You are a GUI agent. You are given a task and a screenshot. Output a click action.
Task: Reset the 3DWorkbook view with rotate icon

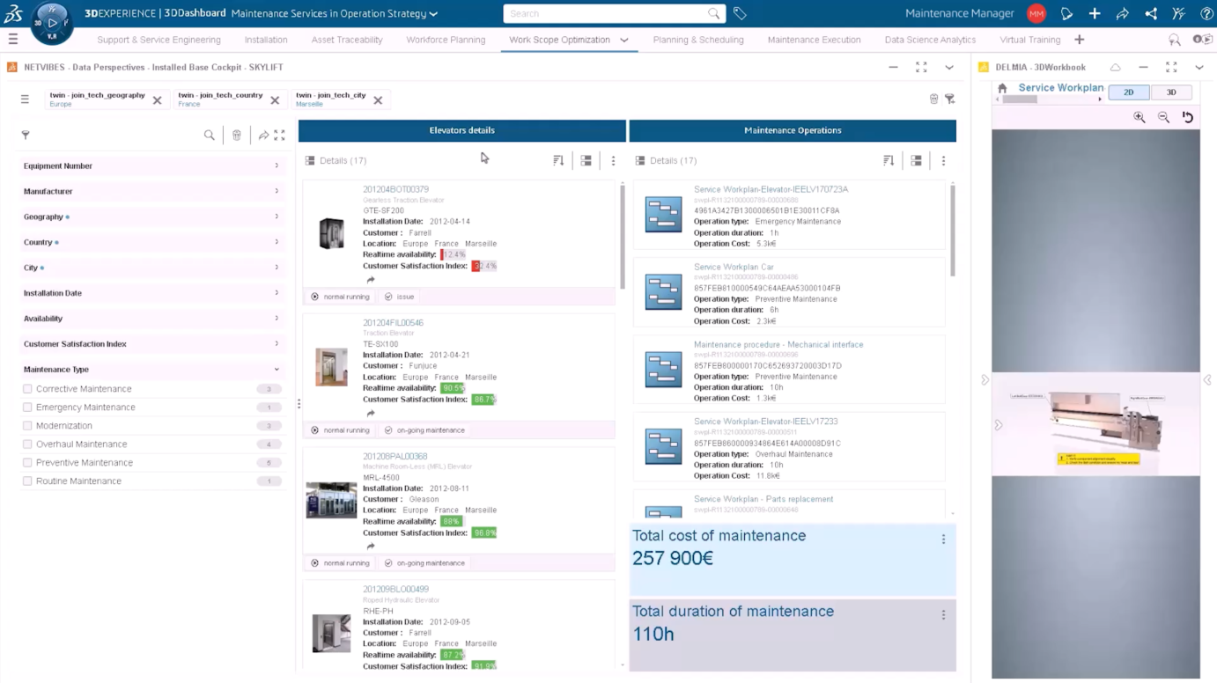point(1187,117)
